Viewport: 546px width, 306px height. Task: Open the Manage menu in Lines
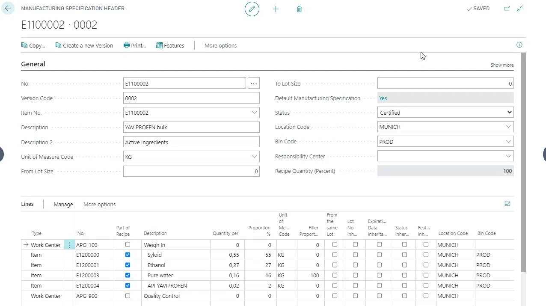coord(63,204)
